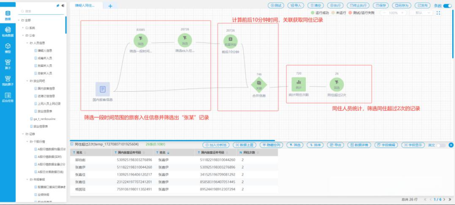
Task: Click the 前后10分钟 add-field node
Action: pyautogui.click(x=230, y=41)
